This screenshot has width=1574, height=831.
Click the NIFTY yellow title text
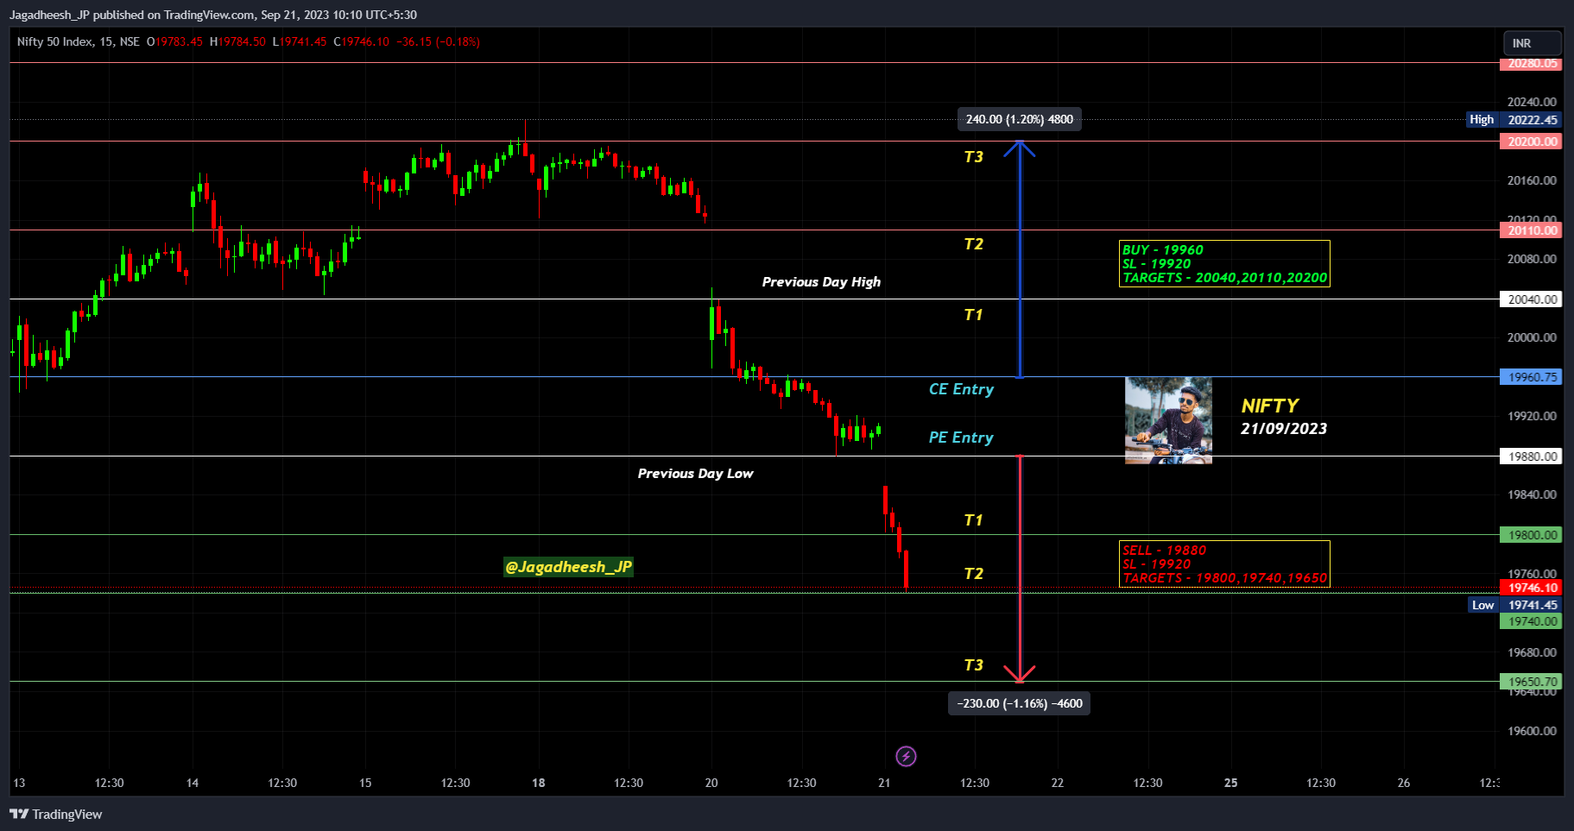pos(1270,406)
